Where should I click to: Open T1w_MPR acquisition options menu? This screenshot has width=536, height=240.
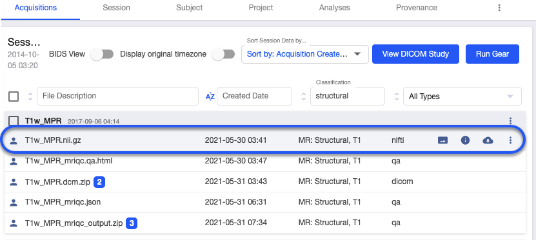point(510,120)
